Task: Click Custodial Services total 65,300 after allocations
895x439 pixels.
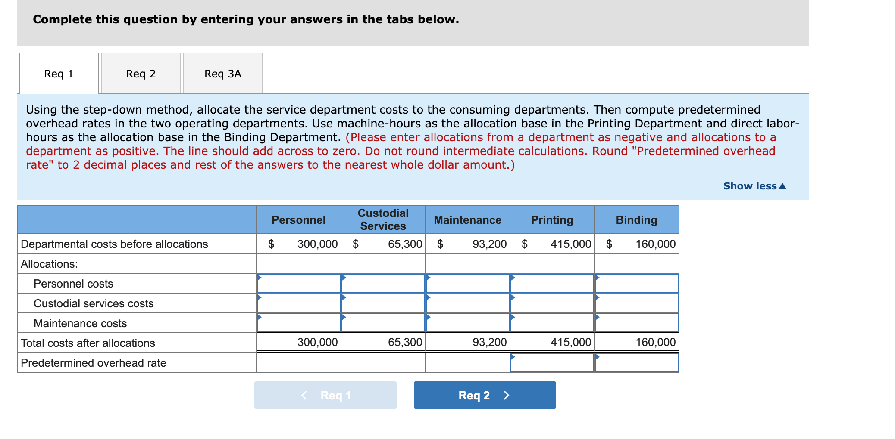Action: [405, 342]
